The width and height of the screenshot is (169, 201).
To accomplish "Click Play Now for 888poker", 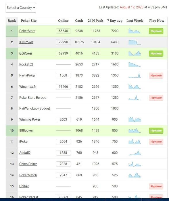I will [156, 131].
